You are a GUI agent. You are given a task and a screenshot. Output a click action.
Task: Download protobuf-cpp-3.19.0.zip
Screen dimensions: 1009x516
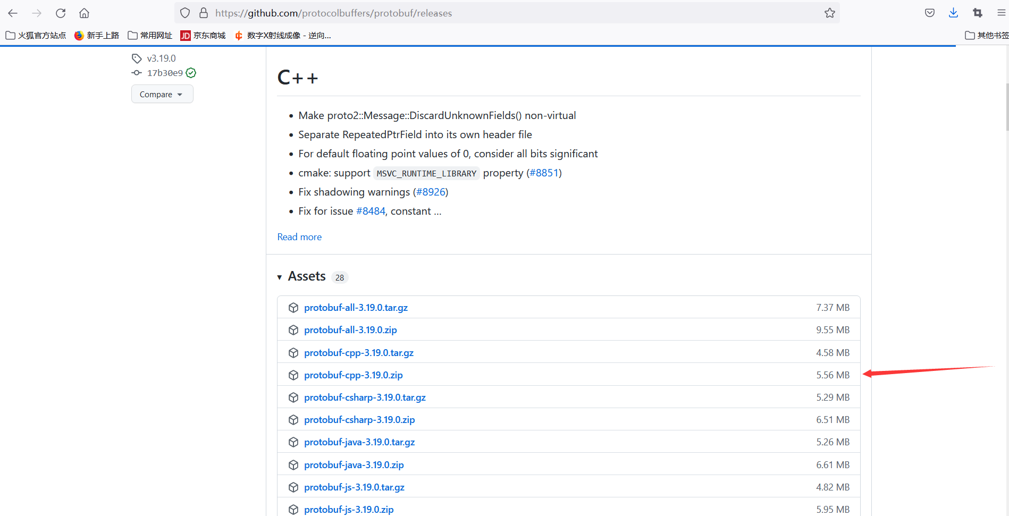(x=353, y=375)
